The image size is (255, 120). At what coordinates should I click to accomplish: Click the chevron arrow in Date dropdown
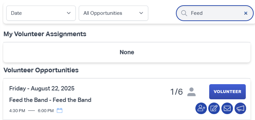coord(69,13)
